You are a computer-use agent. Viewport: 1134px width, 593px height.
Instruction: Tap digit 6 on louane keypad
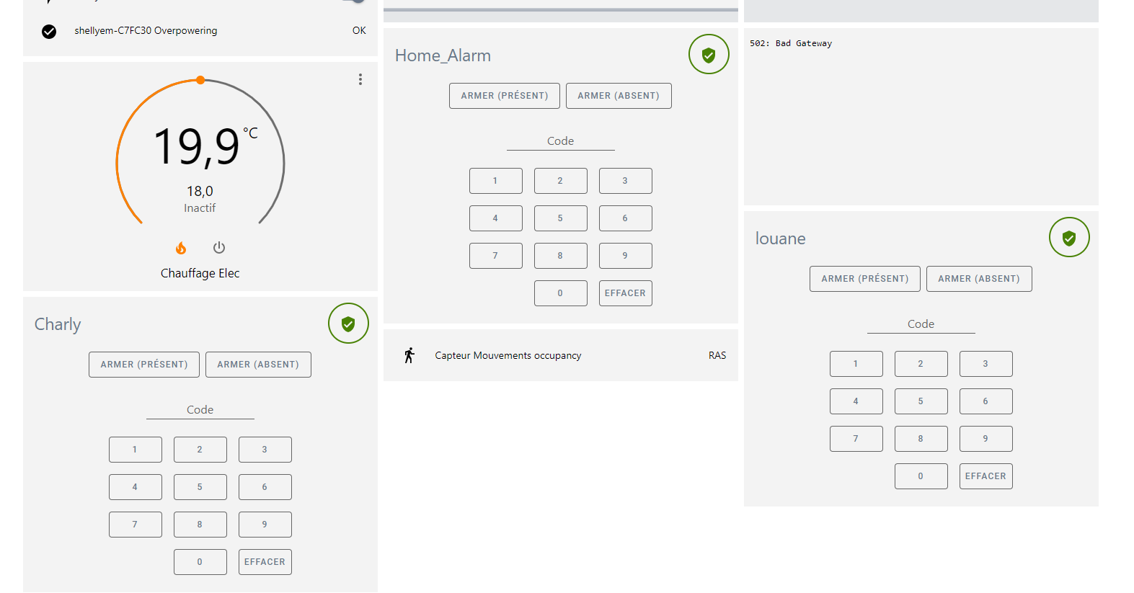[986, 401]
